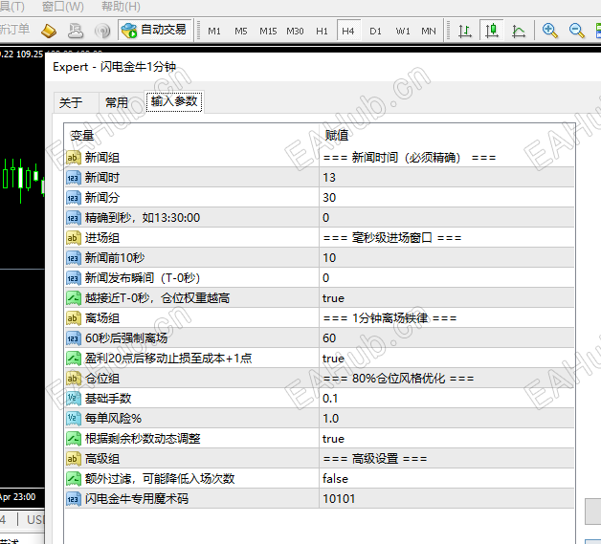601x544 pixels.
Task: Select the M15 timeframe
Action: pyautogui.click(x=268, y=31)
